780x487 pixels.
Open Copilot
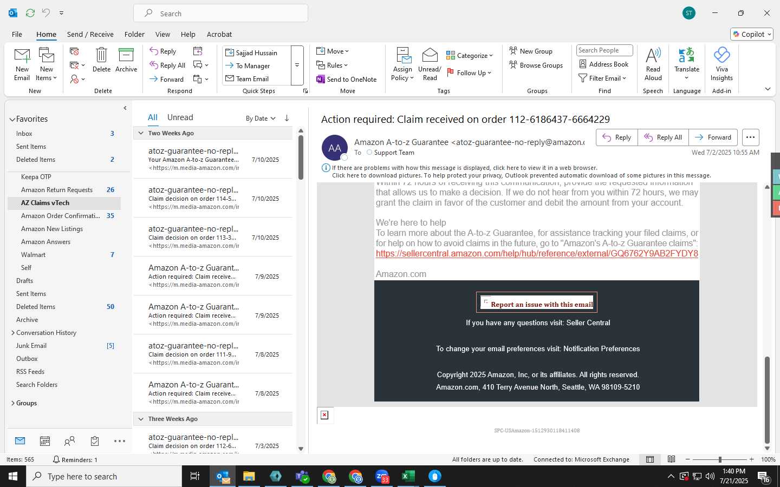[x=752, y=34]
